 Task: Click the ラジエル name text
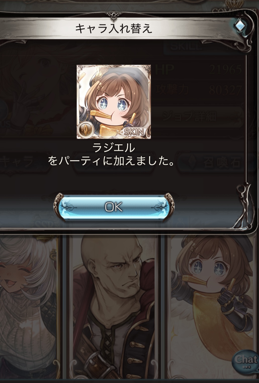pyautogui.click(x=114, y=148)
